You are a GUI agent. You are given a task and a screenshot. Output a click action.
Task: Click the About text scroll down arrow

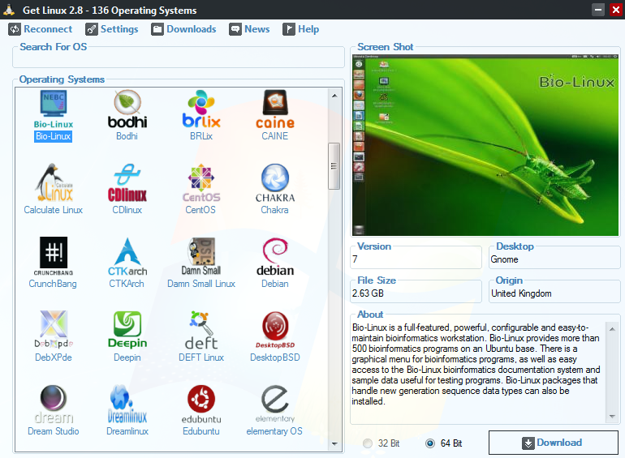[x=612, y=417]
